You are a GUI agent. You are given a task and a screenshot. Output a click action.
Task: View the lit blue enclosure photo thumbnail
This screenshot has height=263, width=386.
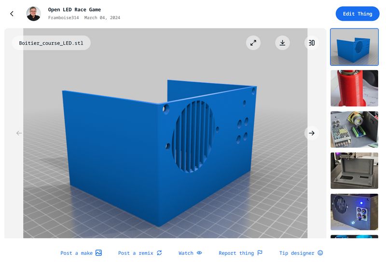pyautogui.click(x=354, y=212)
